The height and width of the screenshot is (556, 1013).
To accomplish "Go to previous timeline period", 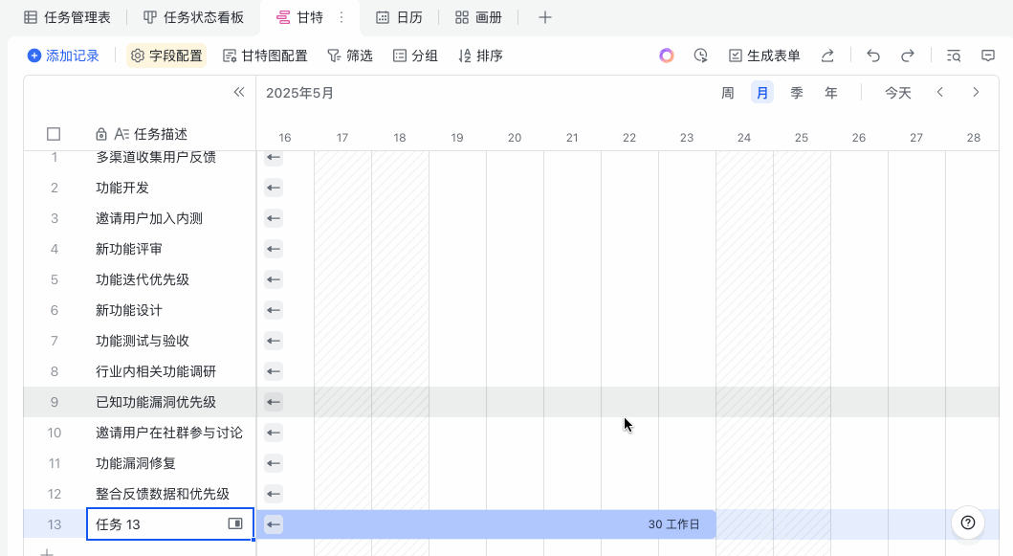I will tap(940, 93).
